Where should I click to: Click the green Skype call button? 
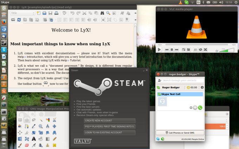[200, 108]
